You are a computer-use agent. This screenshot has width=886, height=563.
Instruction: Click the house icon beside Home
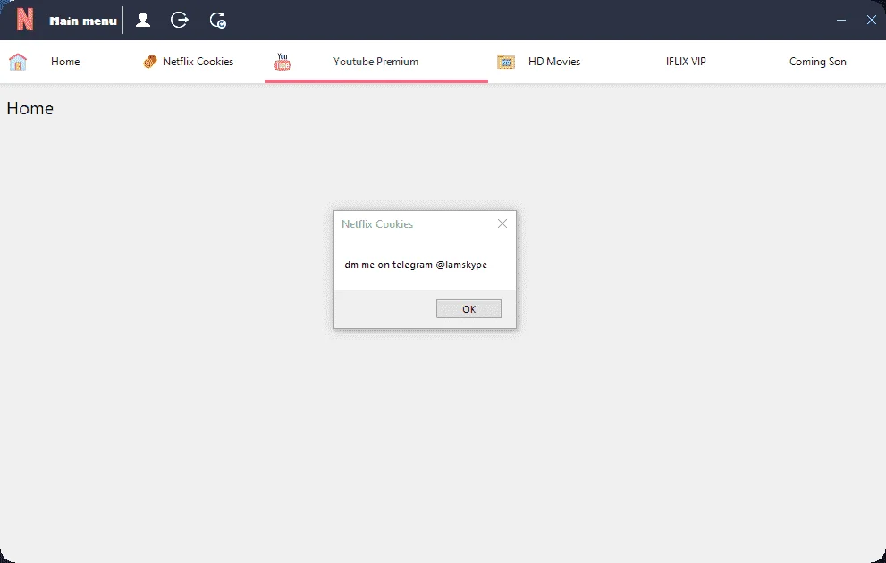(x=18, y=62)
